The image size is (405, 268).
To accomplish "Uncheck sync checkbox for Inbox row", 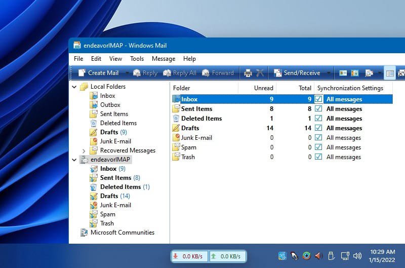I will pos(318,99).
